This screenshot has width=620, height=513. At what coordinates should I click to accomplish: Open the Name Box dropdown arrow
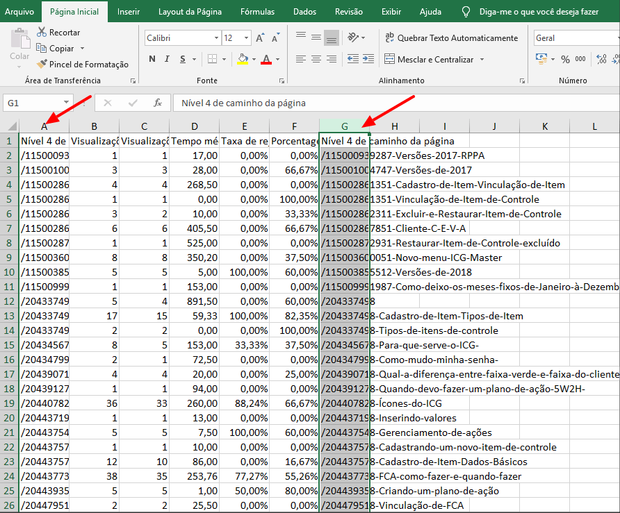(x=66, y=103)
